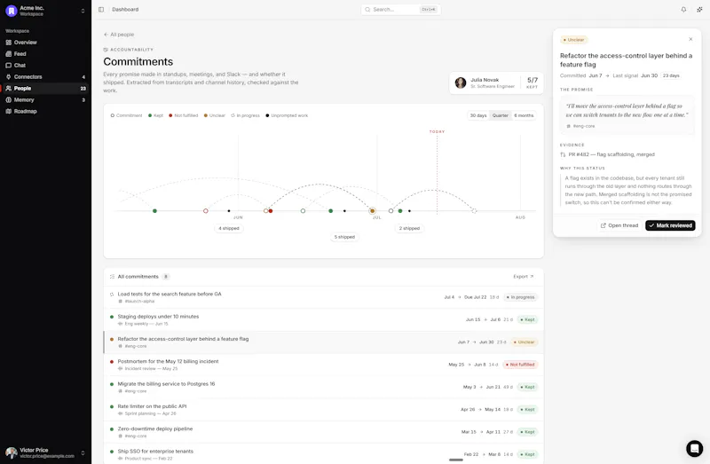Image resolution: width=710 pixels, height=464 pixels.
Task: Switch timeline range to 6 months
Action: (524, 115)
